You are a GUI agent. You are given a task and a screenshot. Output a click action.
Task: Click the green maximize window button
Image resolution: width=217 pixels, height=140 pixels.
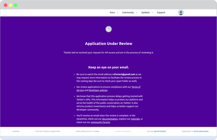pyautogui.click(x=16, y=5)
